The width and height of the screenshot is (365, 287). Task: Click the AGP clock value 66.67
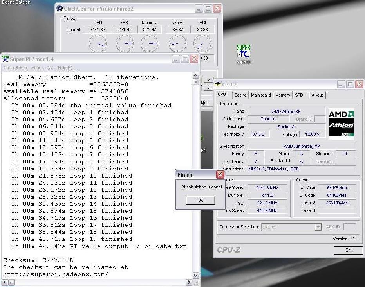click(178, 29)
